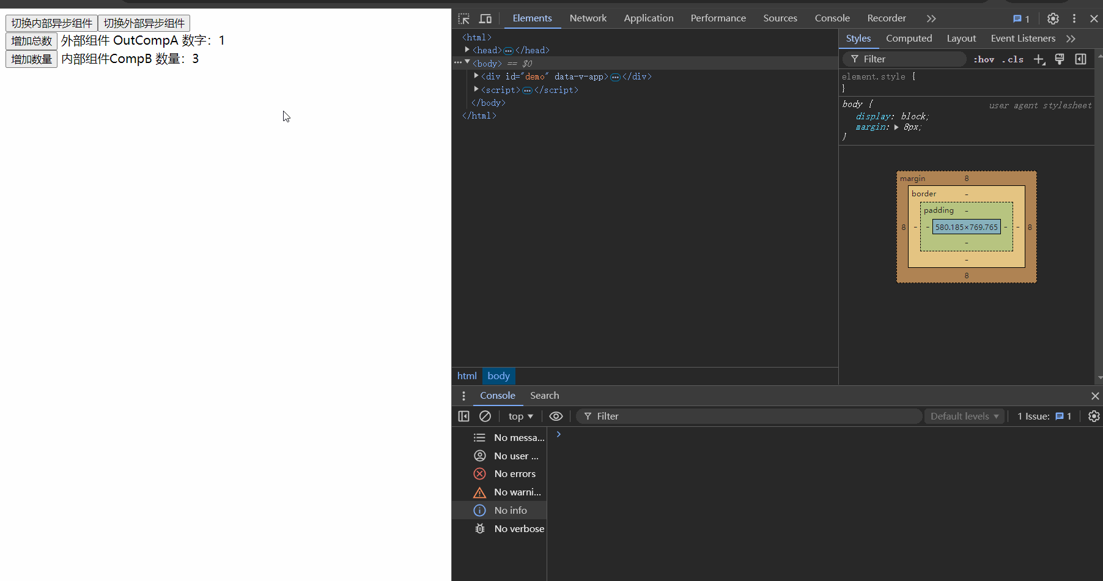Select the No errors sidebar filter
1103x581 pixels.
click(x=500, y=474)
